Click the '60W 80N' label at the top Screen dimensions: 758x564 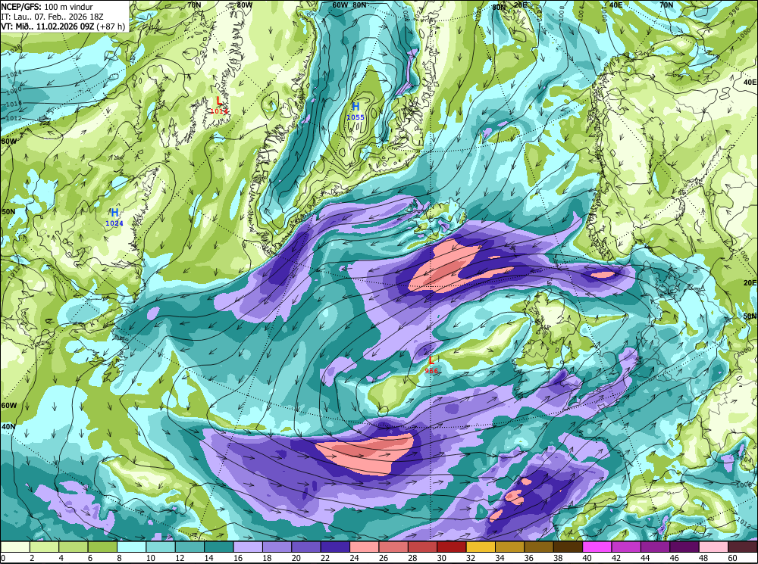[x=349, y=5]
